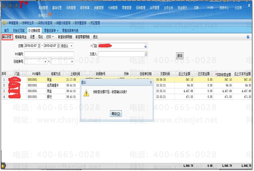Click the 采购价格查询 shortcut link
254x171 pixels.
tap(45, 23)
